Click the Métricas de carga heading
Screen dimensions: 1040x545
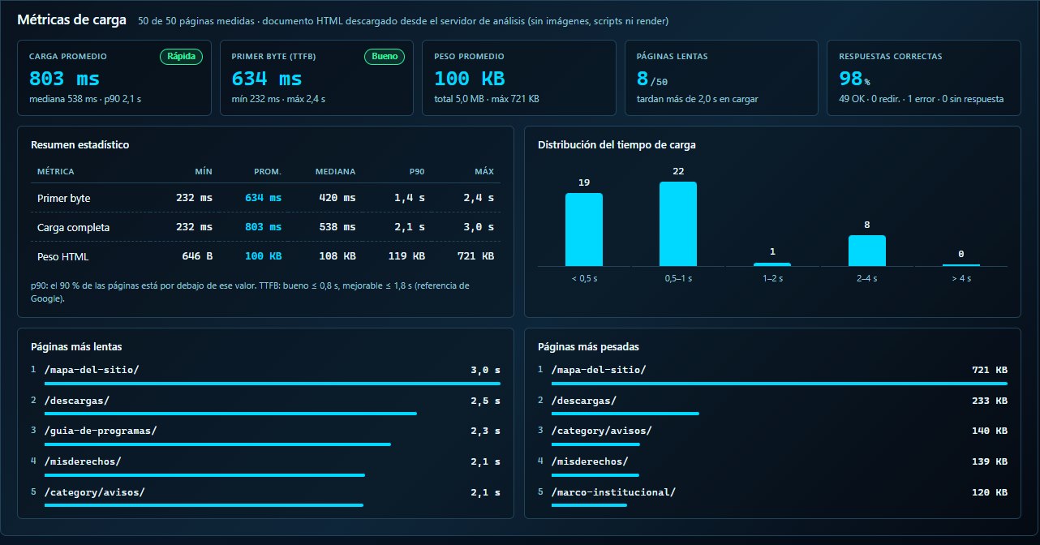tap(71, 20)
